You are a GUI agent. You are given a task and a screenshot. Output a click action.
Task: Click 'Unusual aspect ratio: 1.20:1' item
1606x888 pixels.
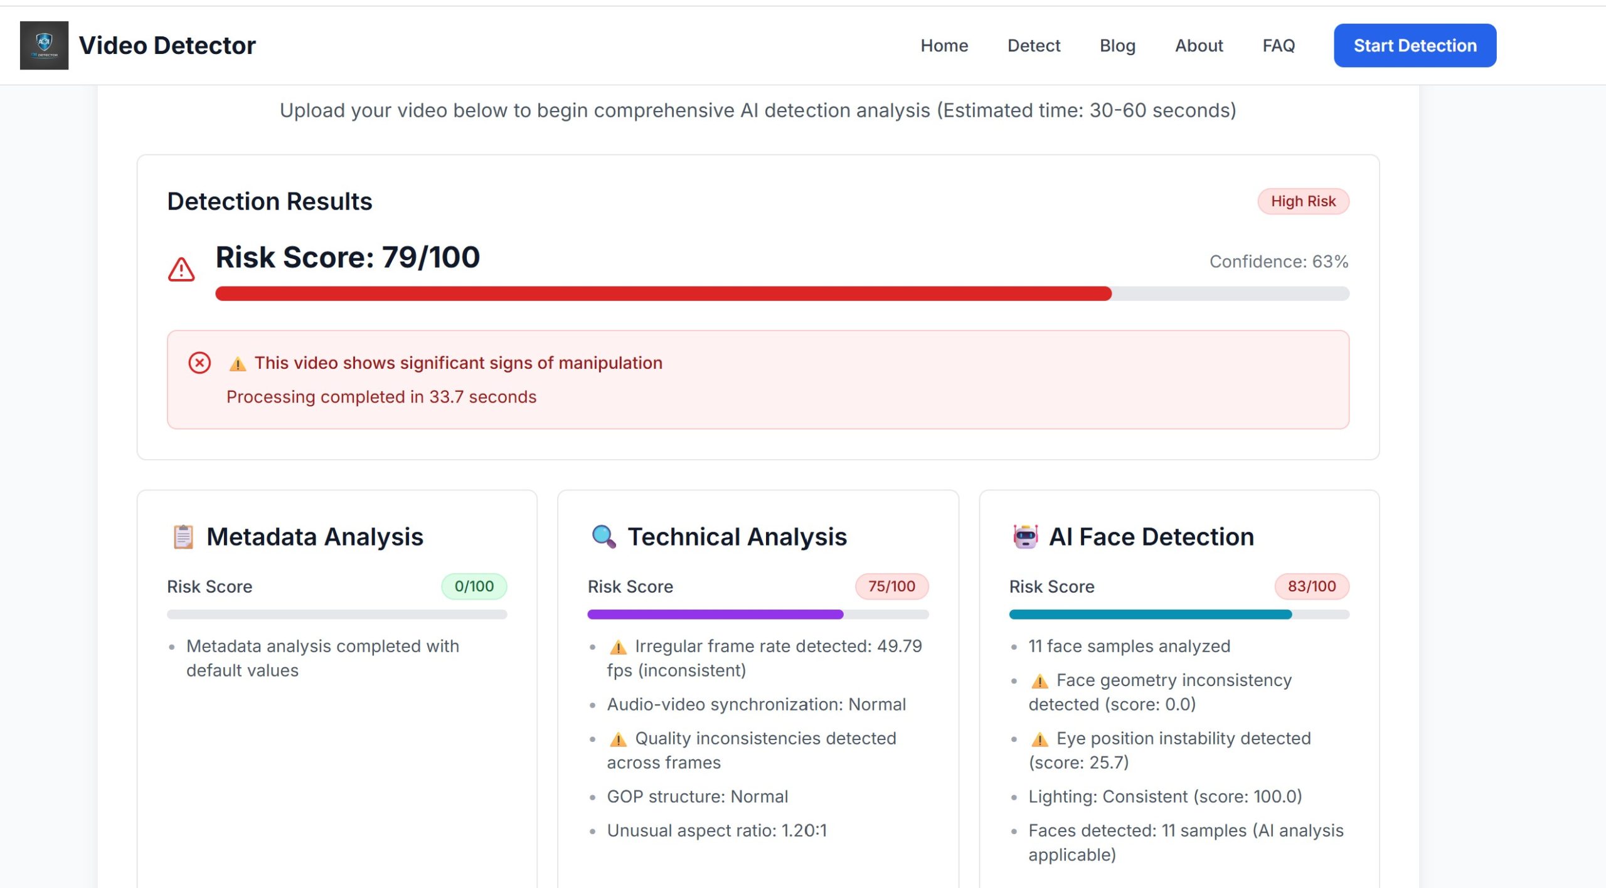716,830
